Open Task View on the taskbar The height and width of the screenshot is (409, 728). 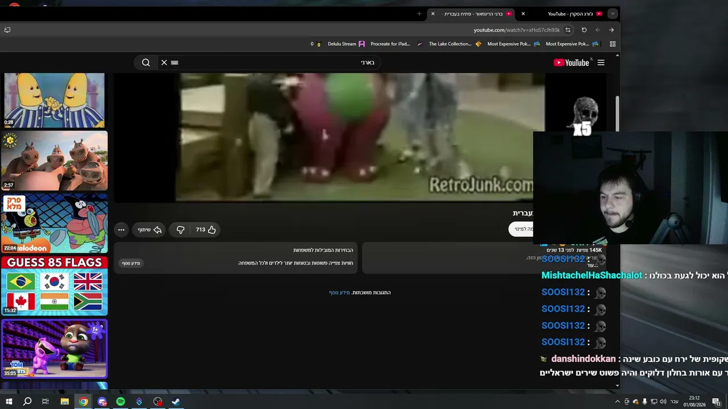pyautogui.click(x=45, y=402)
